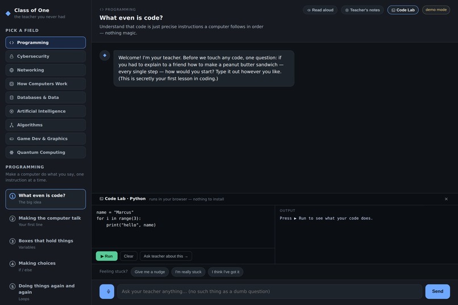Open the Quantum Computing field

pyautogui.click(x=45, y=152)
